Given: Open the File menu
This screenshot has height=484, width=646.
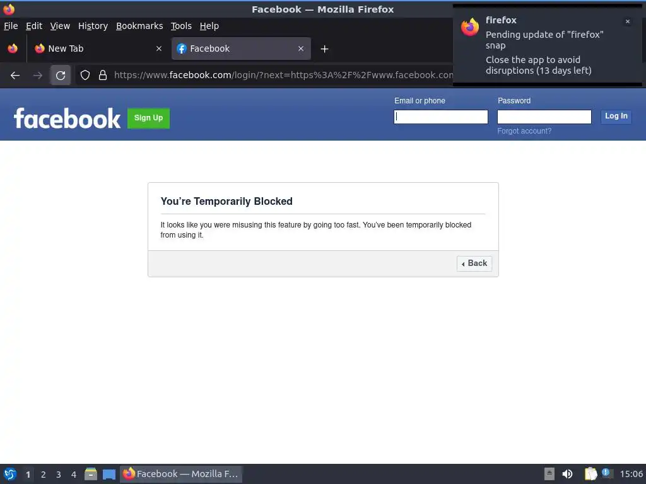Looking at the screenshot, I should (x=11, y=26).
